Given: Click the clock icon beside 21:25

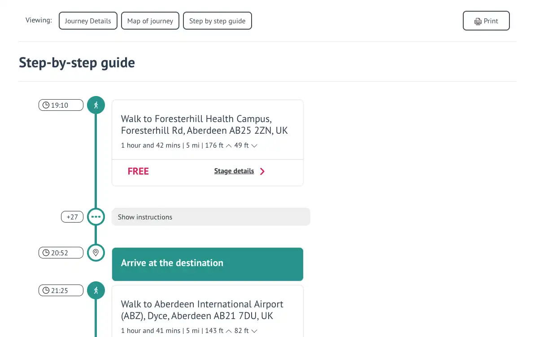Looking at the screenshot, I should tap(46, 291).
